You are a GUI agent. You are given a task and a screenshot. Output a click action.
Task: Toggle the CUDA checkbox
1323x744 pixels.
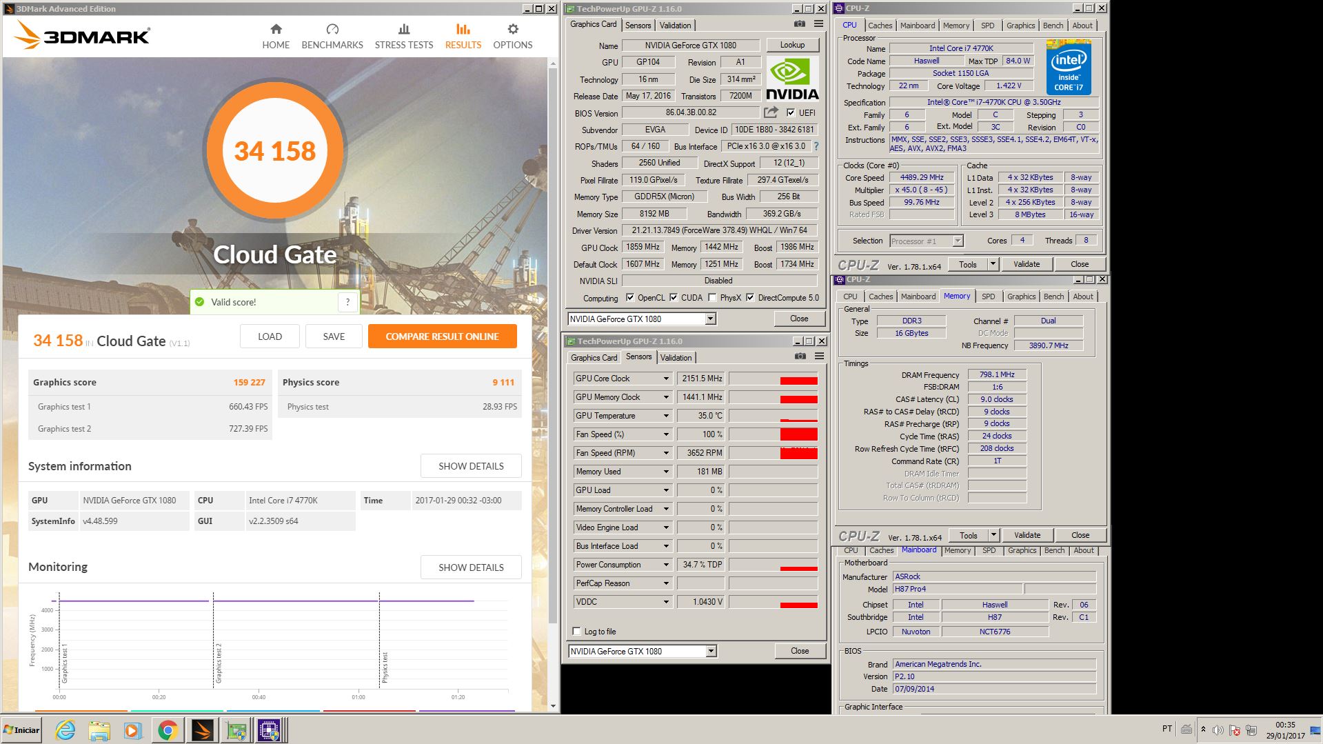tap(674, 298)
